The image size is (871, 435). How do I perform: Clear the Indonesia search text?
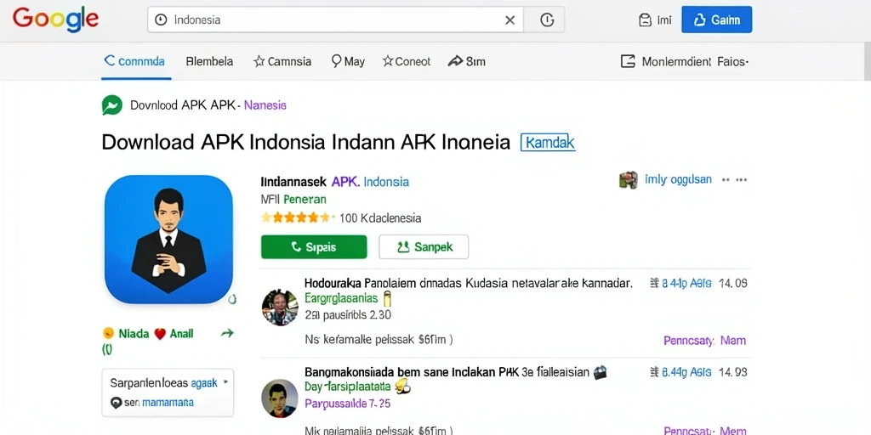[510, 20]
